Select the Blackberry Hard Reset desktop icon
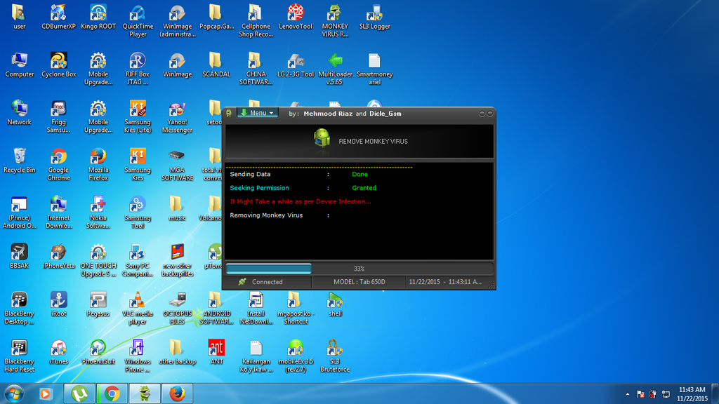 tap(19, 356)
